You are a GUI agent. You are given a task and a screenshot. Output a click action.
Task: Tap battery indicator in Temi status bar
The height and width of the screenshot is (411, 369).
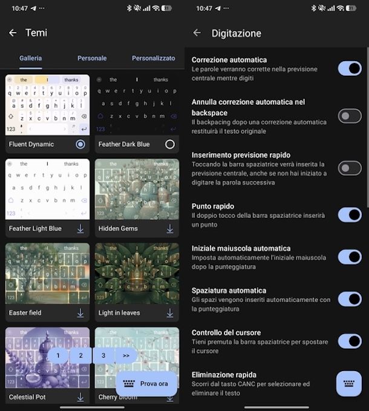[x=166, y=8]
